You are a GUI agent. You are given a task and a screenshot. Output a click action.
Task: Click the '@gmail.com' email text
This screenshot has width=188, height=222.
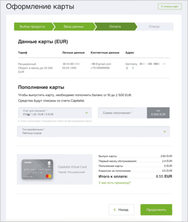[103, 64]
